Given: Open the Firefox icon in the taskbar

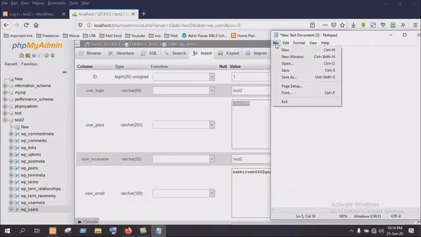Looking at the screenshot, I should (128, 230).
